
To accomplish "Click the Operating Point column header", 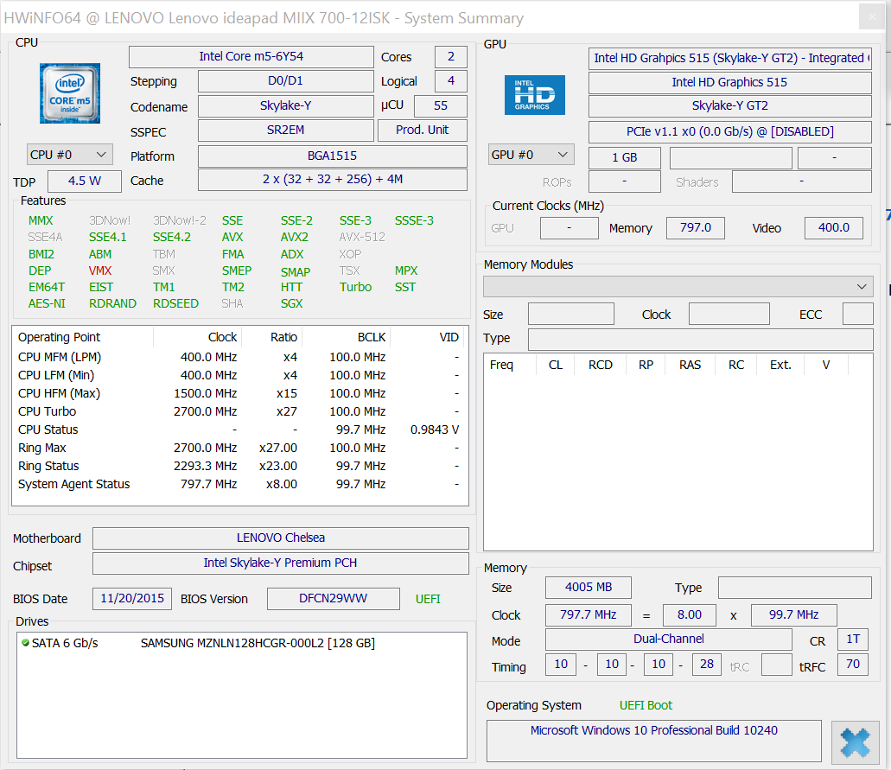I will click(x=59, y=338).
